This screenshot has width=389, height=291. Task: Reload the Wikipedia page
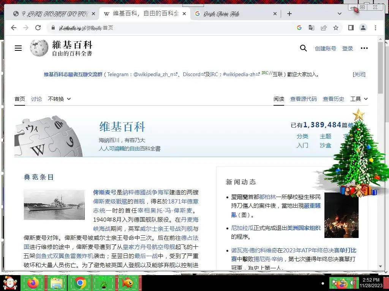click(x=38, y=28)
